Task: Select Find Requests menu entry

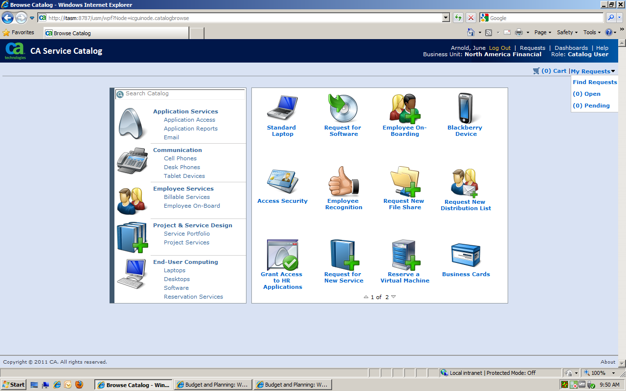Action: [595, 82]
